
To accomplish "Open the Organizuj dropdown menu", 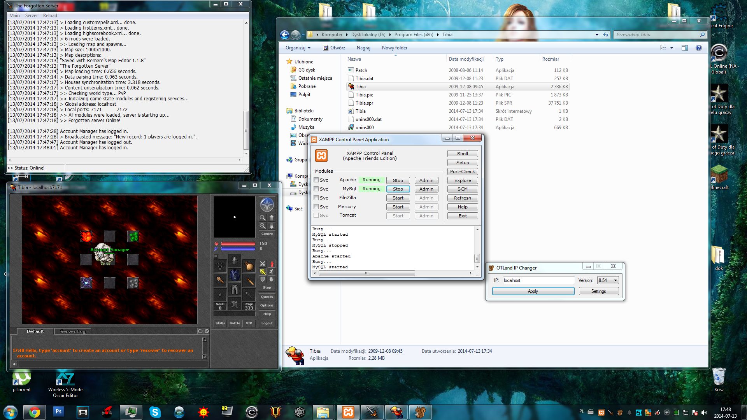I will 298,48.
